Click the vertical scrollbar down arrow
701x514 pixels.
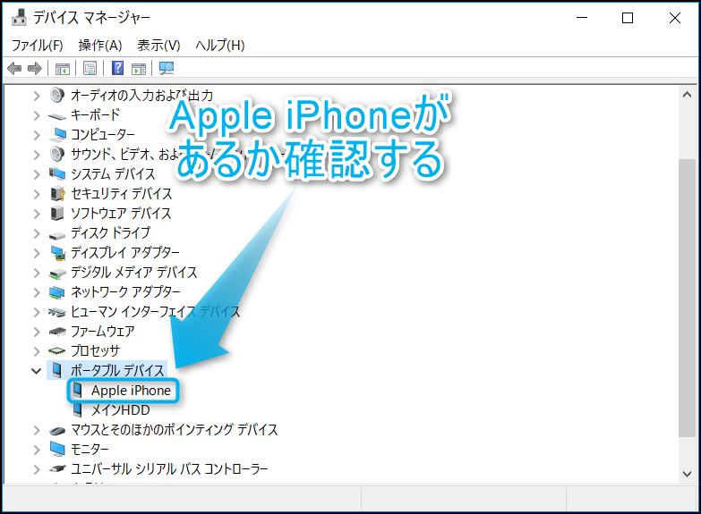point(688,473)
